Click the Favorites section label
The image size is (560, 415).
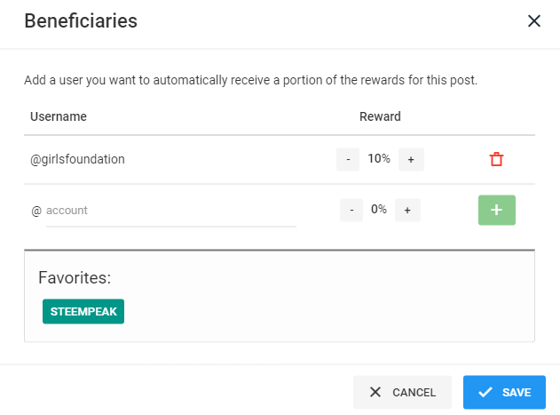75,278
